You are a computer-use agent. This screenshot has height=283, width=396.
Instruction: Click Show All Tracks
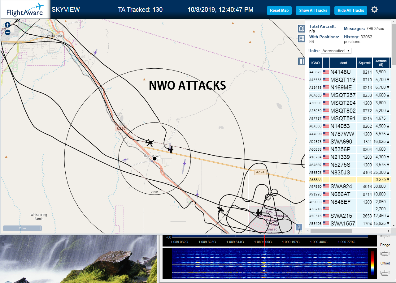pos(313,11)
